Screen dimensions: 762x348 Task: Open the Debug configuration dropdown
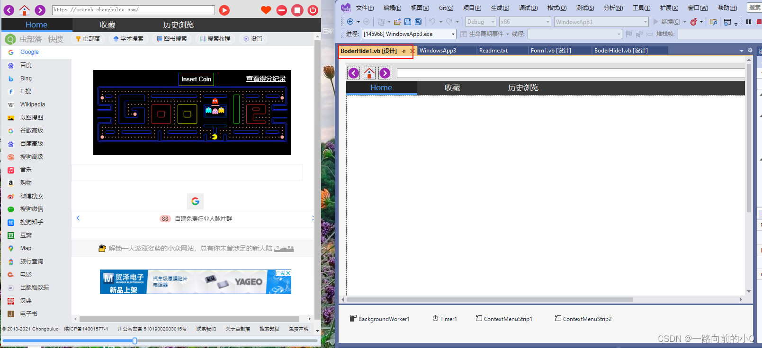point(480,22)
